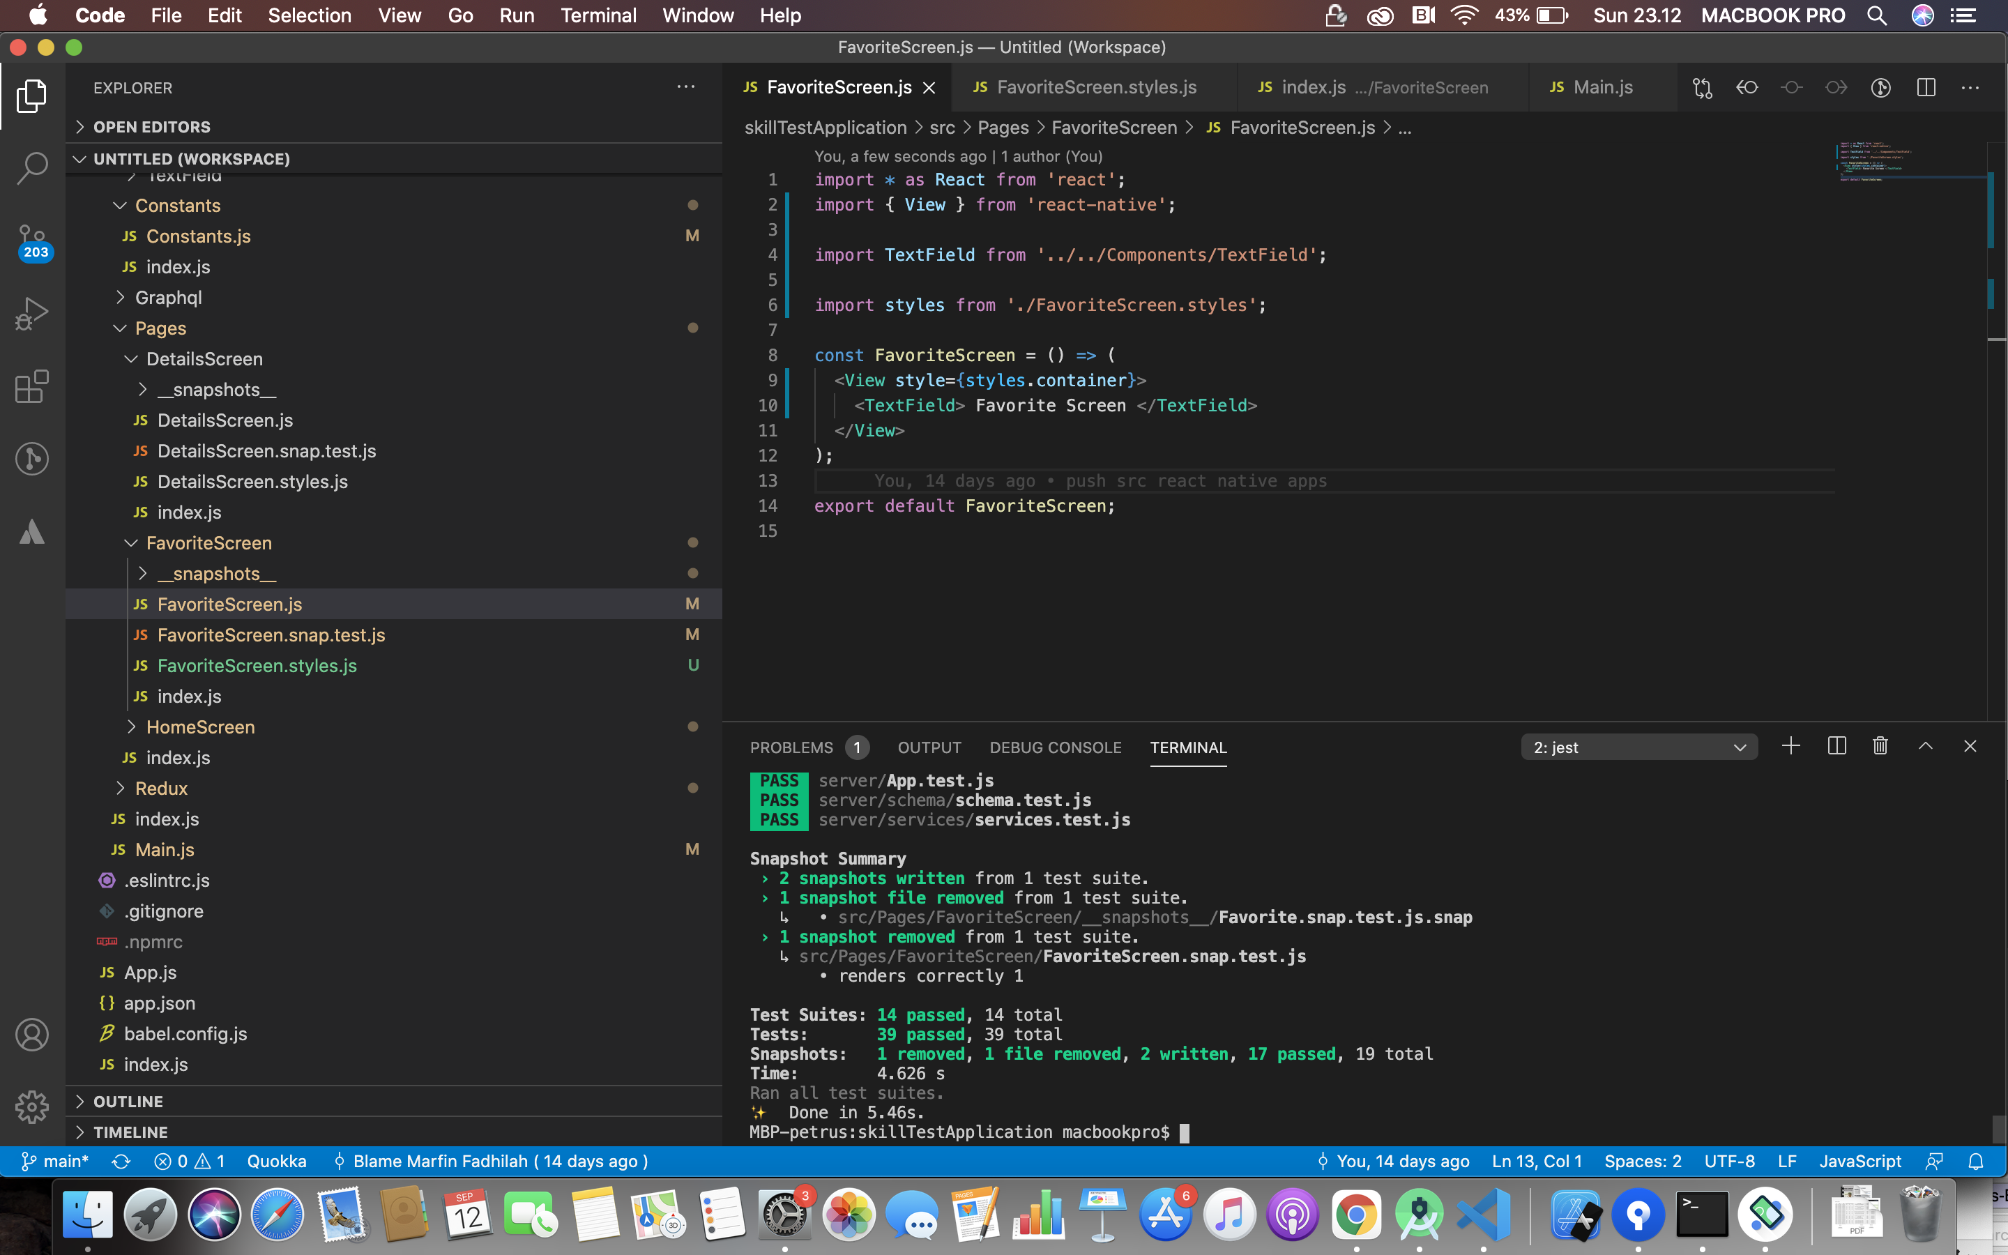The image size is (2008, 1255).
Task: Open the Explorer view in activity bar
Action: click(31, 96)
